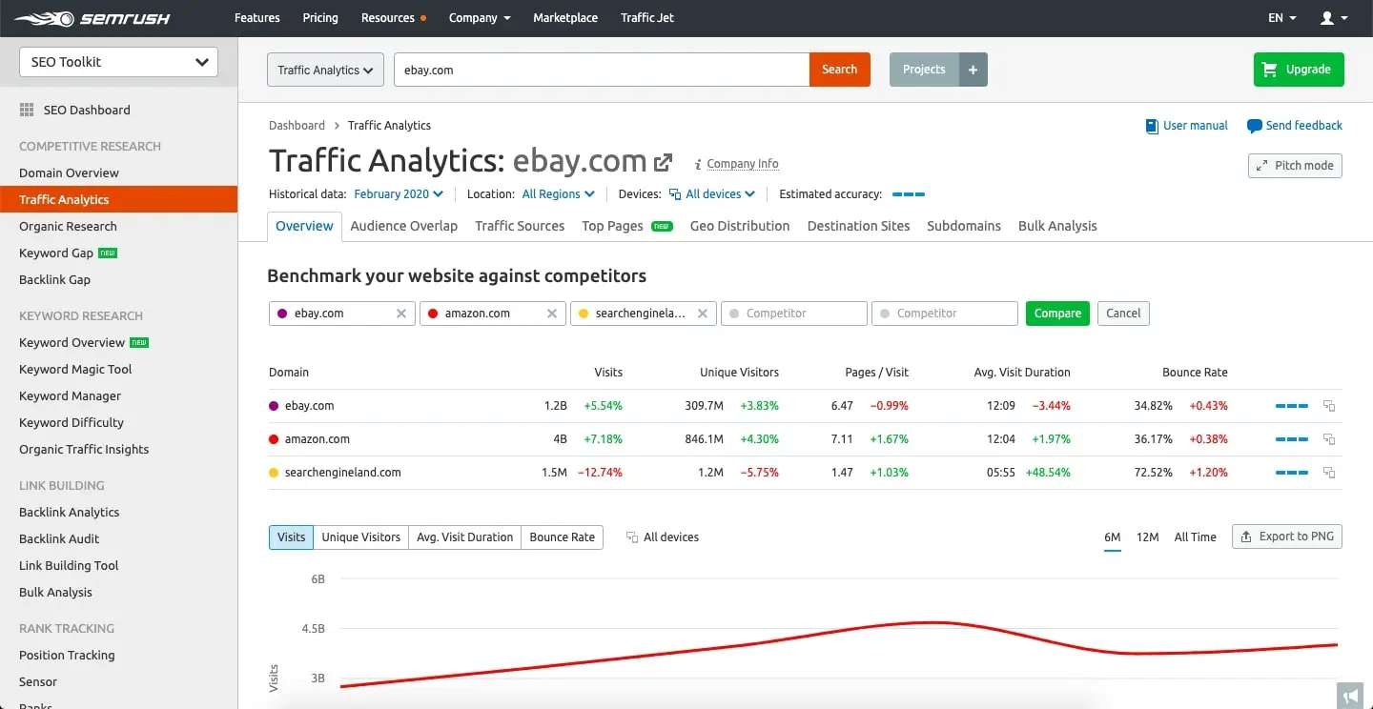Click the devices icon in ebay.com row
The width and height of the screenshot is (1373, 709).
coord(1329,406)
